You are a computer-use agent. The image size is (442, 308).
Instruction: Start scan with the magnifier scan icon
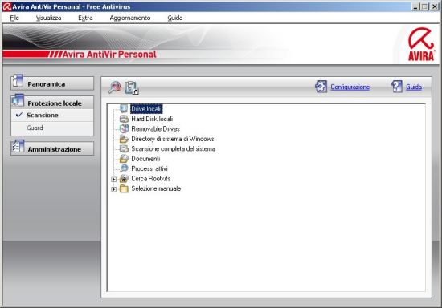(x=115, y=87)
